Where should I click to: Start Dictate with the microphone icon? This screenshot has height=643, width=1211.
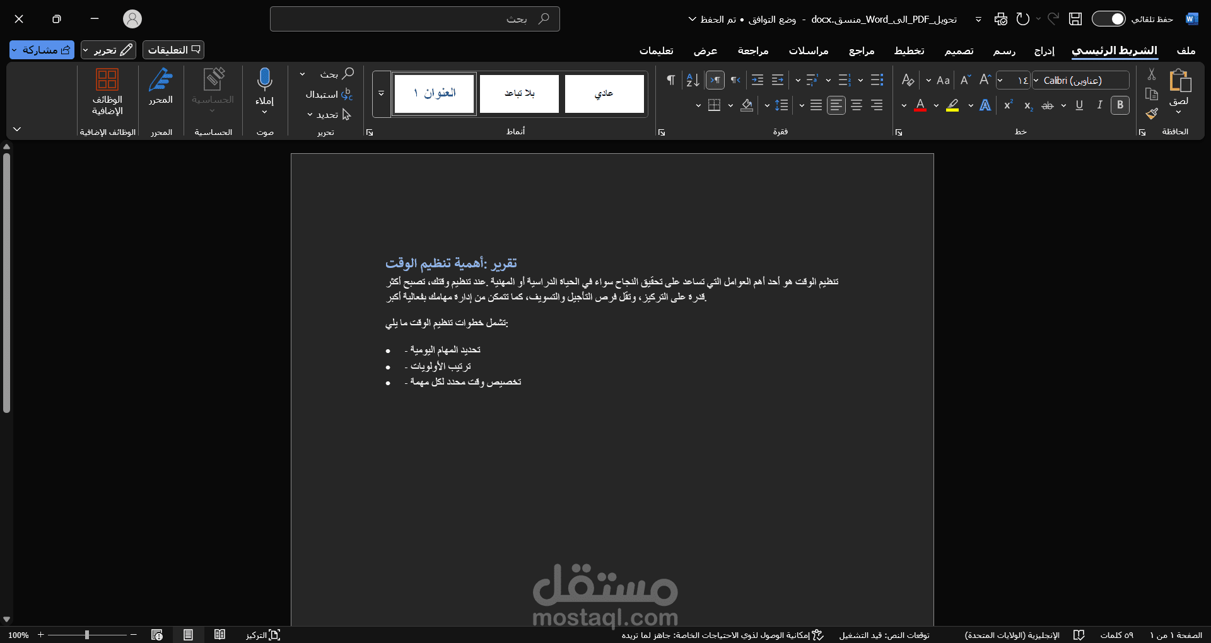click(265, 80)
